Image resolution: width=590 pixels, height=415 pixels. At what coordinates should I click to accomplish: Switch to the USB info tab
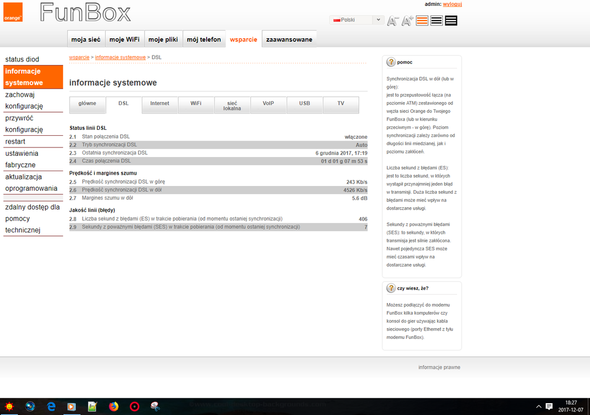coord(305,104)
